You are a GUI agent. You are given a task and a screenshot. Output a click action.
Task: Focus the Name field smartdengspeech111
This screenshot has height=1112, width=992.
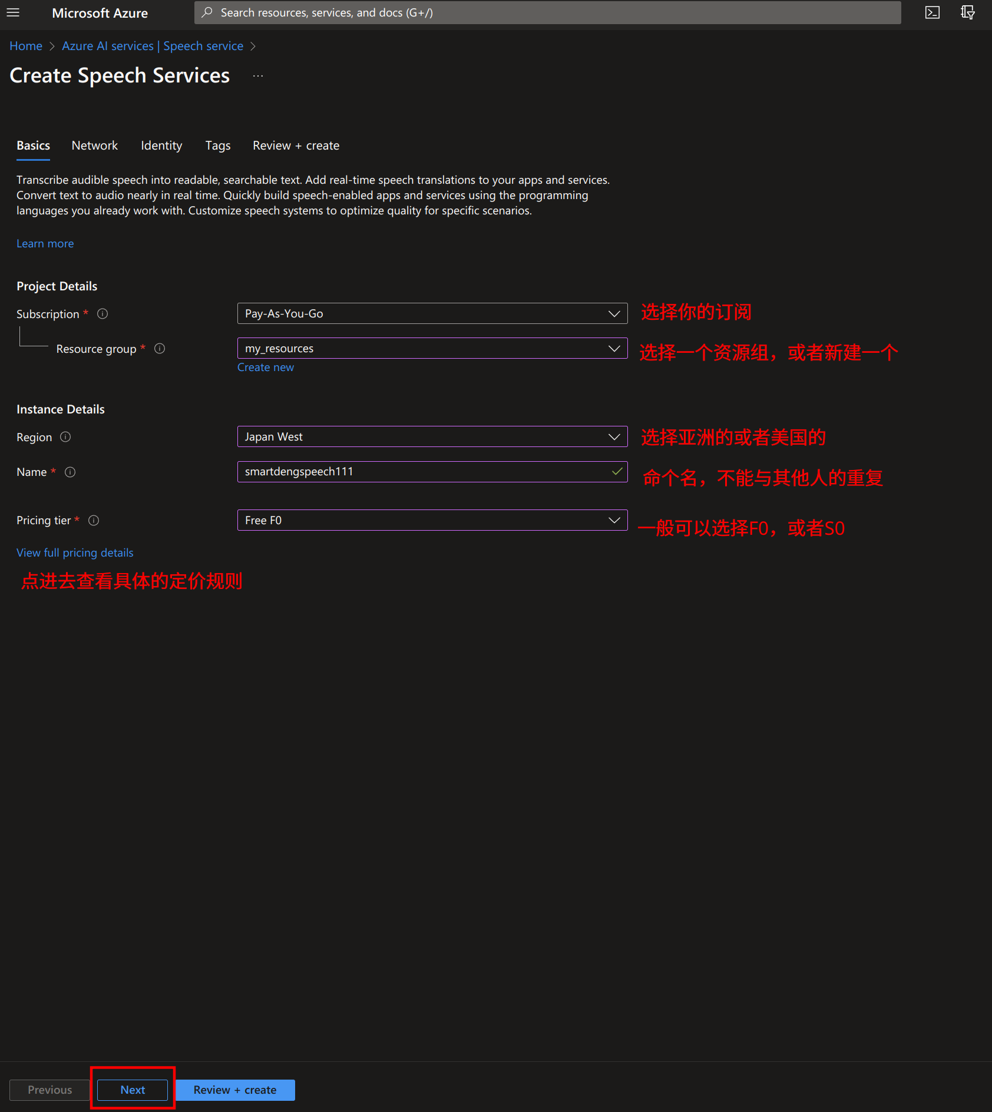(x=432, y=471)
